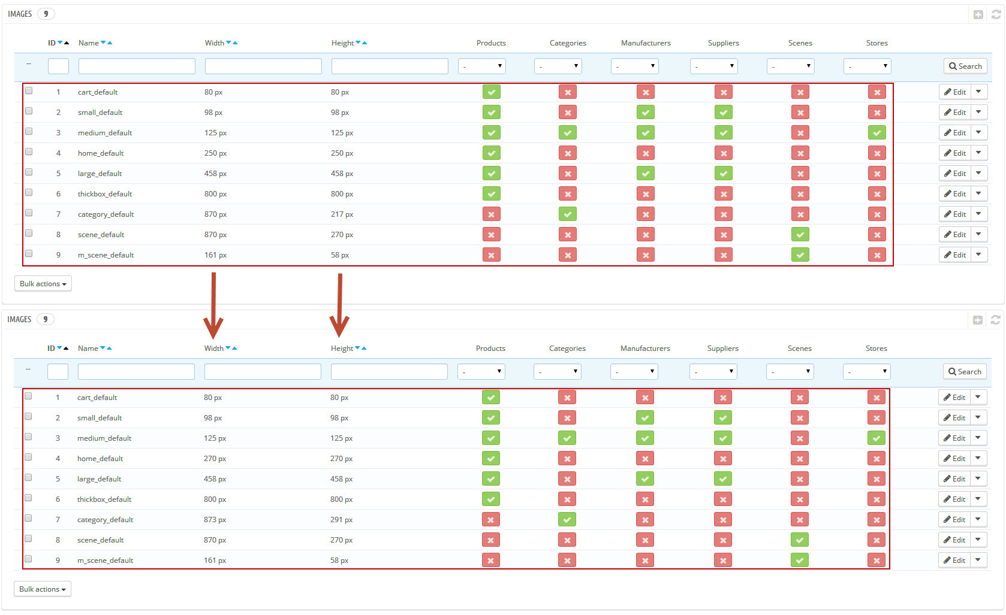Open Bulk actions dropdown in top panel

[x=43, y=284]
